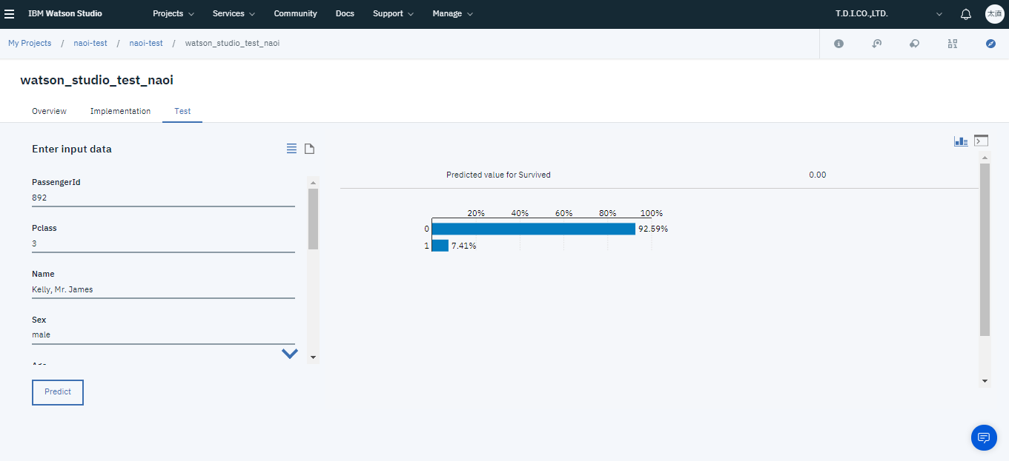Click the chat bubbles icon in toolbar
Image resolution: width=1009 pixels, height=461 pixels.
(914, 44)
